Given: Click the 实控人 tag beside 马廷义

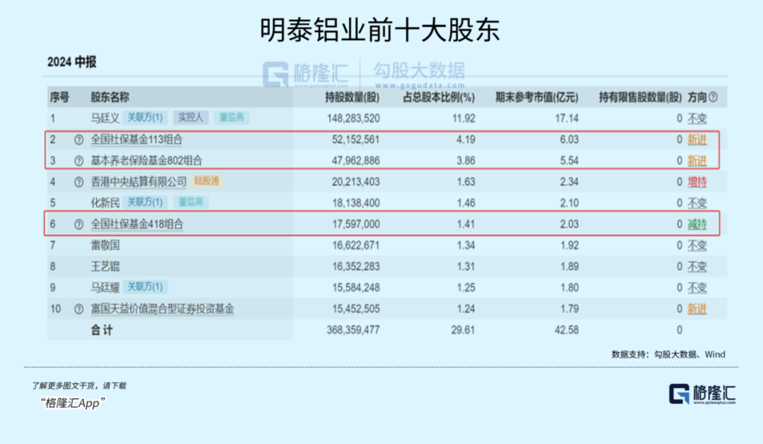Looking at the screenshot, I should [x=191, y=117].
